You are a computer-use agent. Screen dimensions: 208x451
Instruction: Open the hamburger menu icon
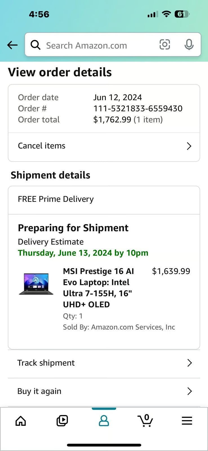[x=187, y=421]
